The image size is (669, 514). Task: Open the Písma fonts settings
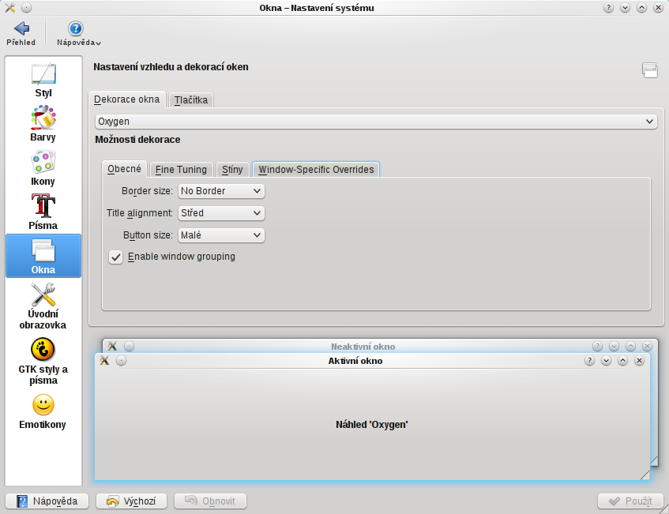[x=43, y=212]
